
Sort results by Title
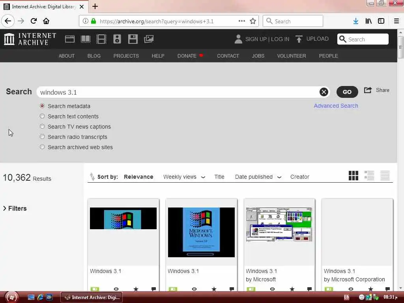219,177
